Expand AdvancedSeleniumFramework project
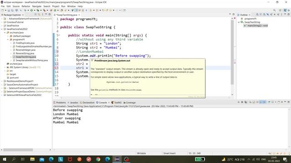This screenshot has width=291, height=163. point(2,19)
